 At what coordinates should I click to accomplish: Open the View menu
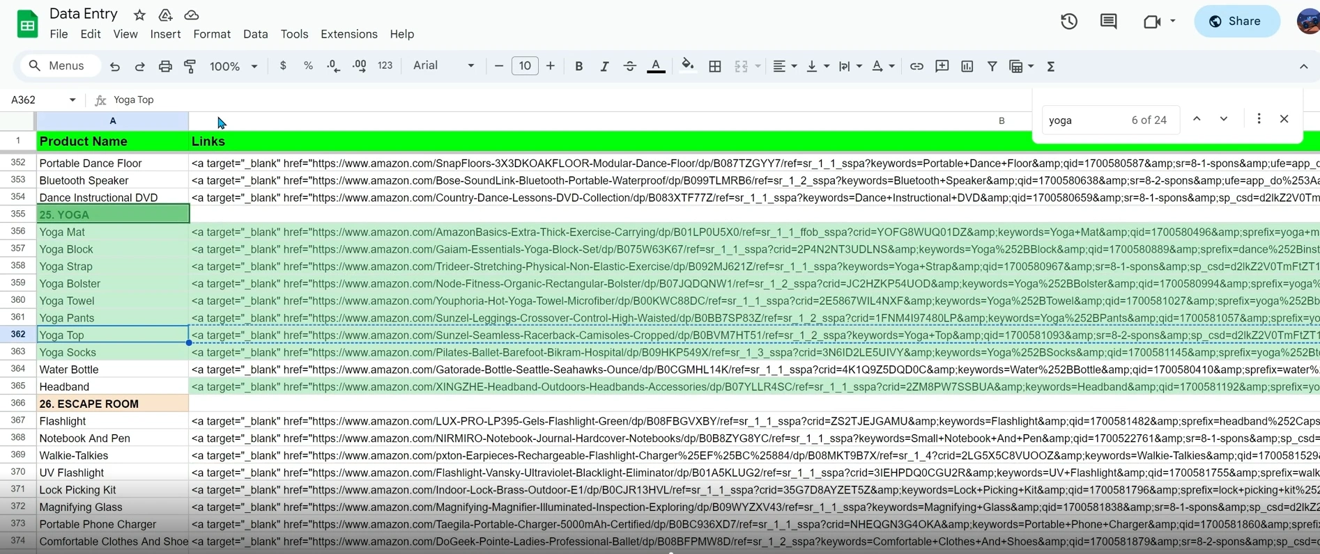[x=125, y=34]
